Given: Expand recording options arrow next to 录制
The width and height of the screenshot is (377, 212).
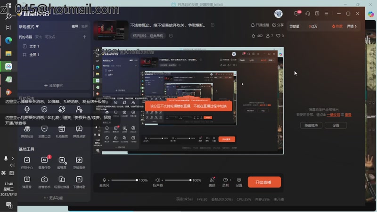Looking at the screenshot, I should (230, 180).
